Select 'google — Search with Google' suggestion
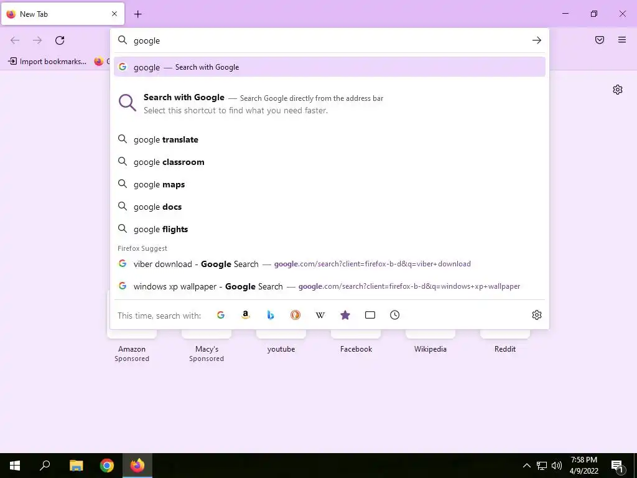The height and width of the screenshot is (478, 637). click(330, 67)
